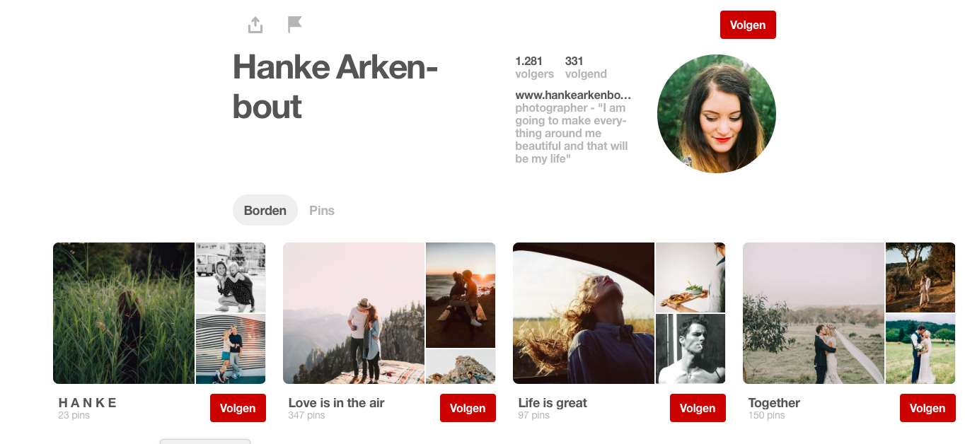Switch to the Pins tab
The image size is (965, 444).
322,210
